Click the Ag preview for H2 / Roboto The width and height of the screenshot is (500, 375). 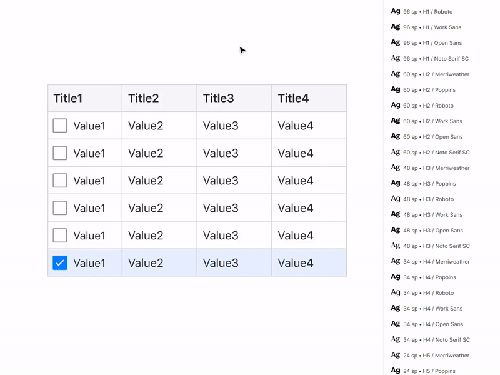coord(396,105)
